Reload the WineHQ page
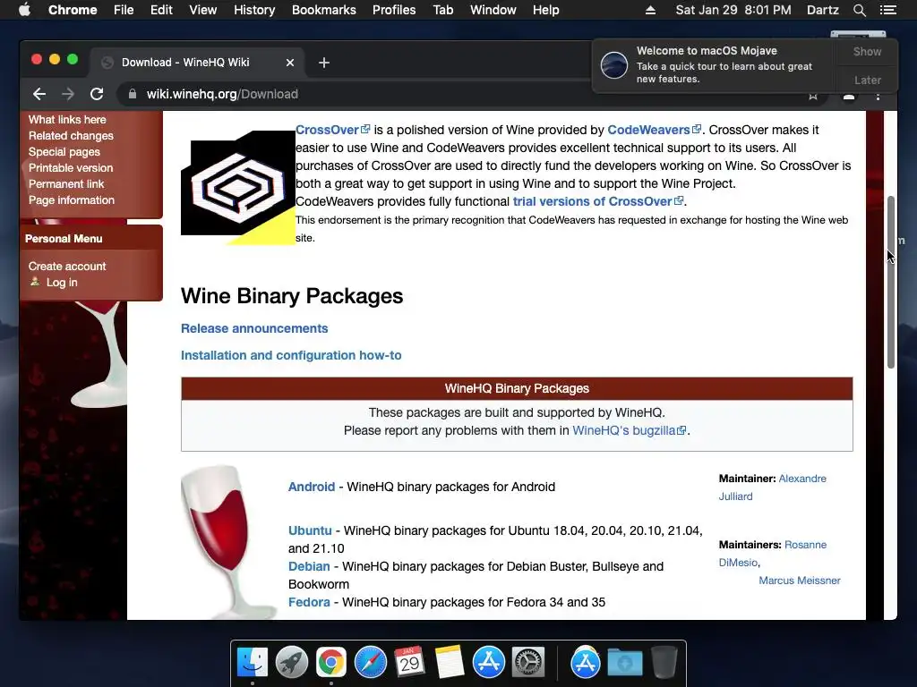Viewport: 917px width, 687px height. (x=97, y=94)
